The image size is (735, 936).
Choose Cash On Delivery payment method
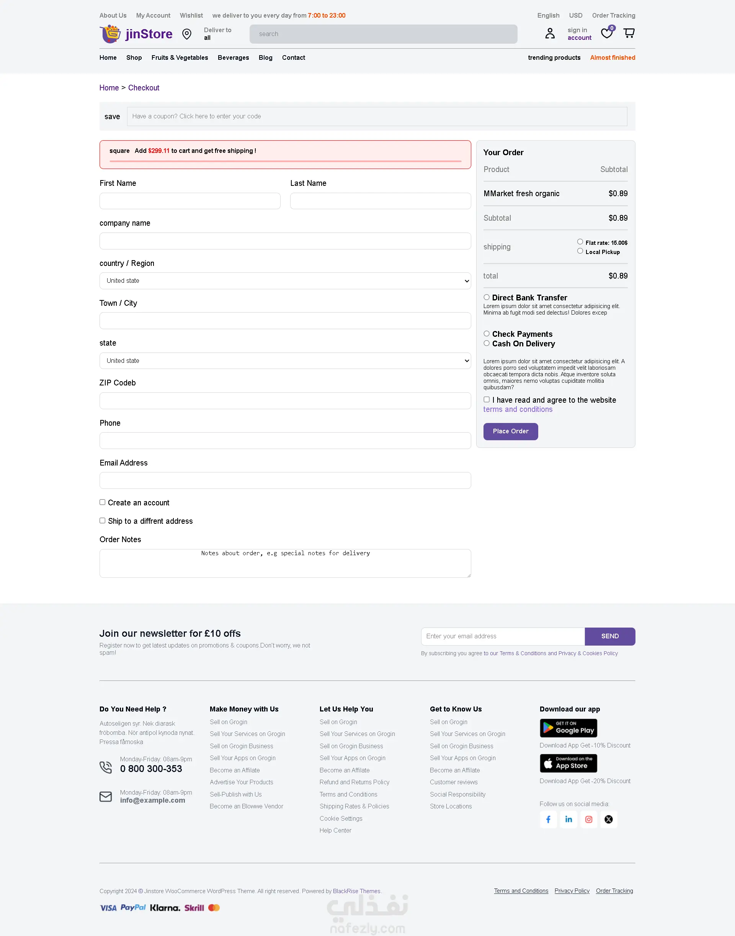[x=487, y=343]
